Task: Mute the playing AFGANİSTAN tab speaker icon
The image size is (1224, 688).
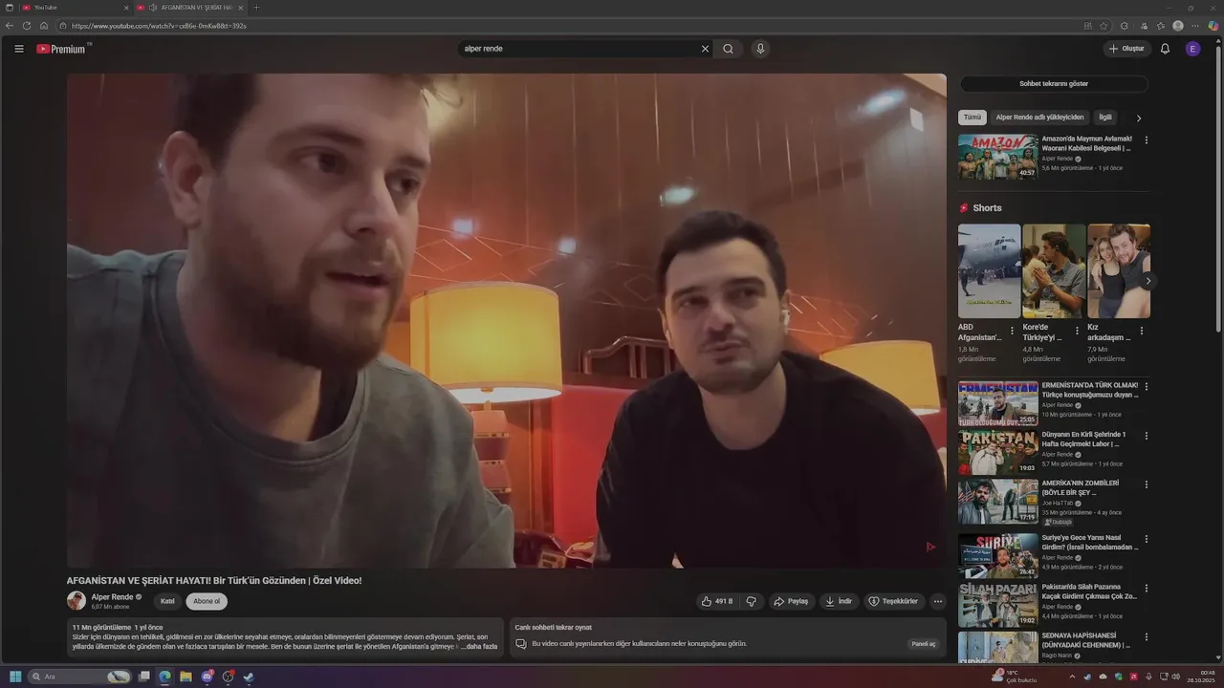Action: tap(153, 8)
